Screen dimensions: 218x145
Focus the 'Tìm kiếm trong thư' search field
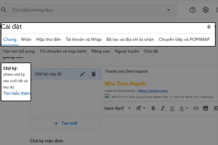(x=89, y=10)
